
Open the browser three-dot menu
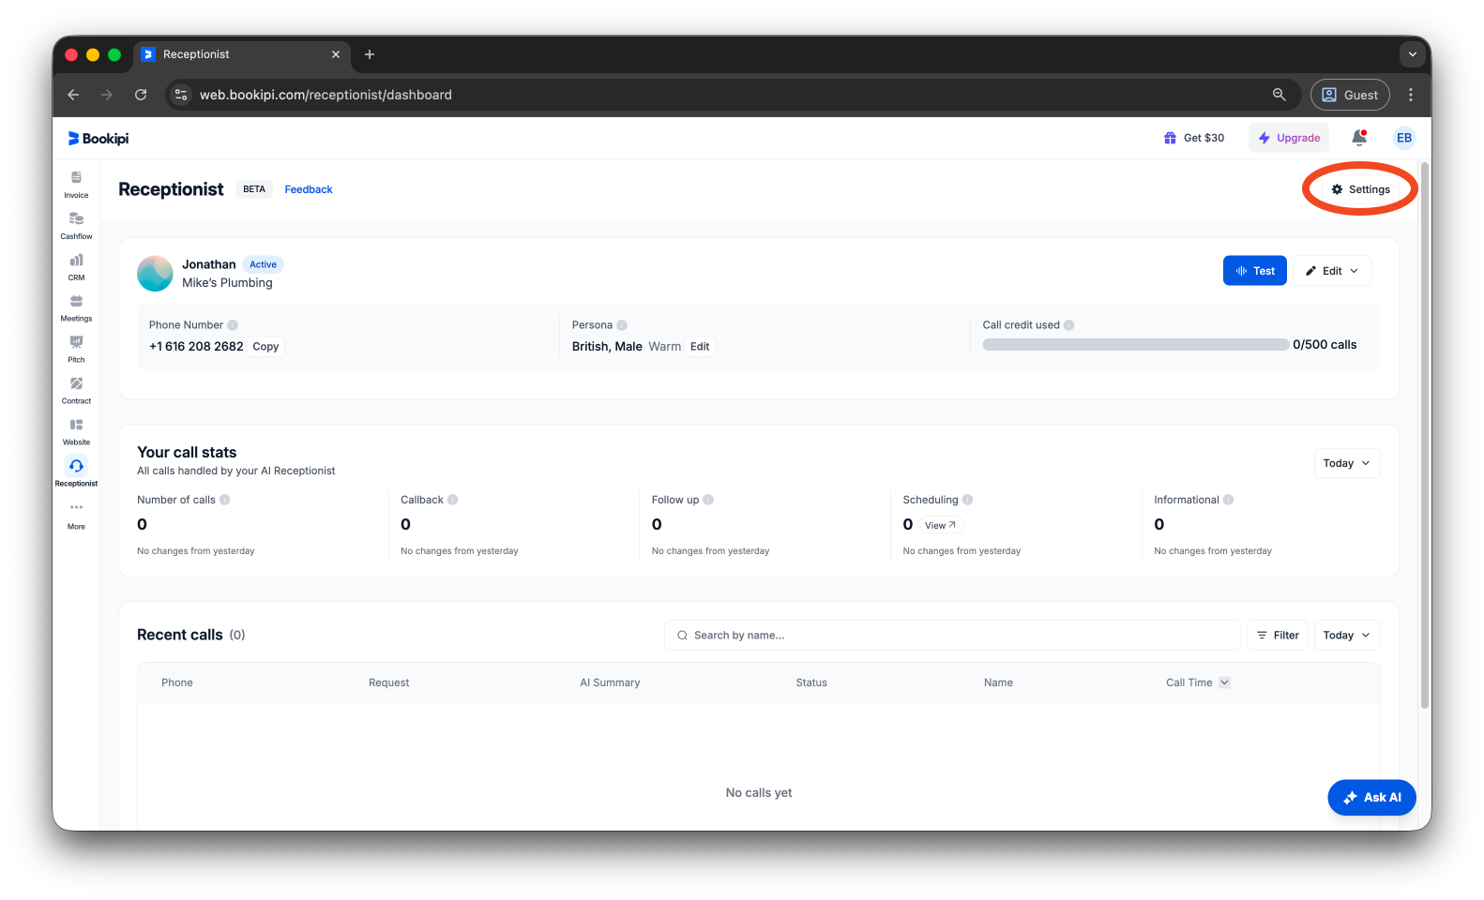pyautogui.click(x=1411, y=95)
